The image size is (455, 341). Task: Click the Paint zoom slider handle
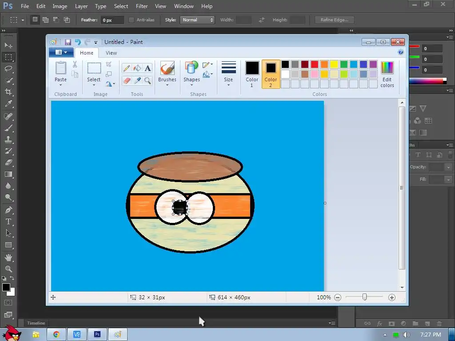[365, 297]
